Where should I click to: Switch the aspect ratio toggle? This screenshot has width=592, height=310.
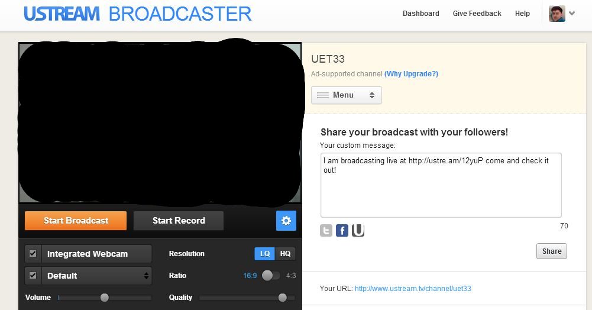click(271, 276)
